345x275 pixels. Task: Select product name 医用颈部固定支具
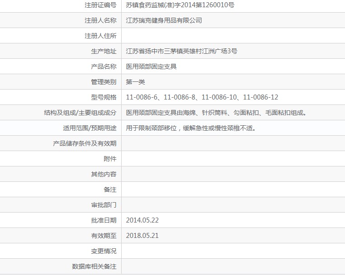[x=151, y=66]
